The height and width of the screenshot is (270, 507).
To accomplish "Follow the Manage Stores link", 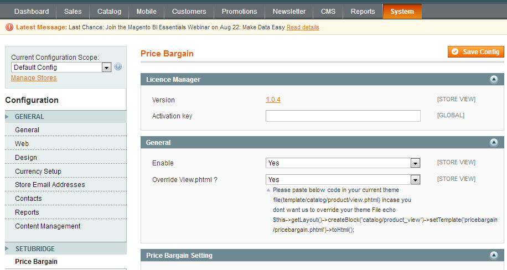I will [34, 78].
